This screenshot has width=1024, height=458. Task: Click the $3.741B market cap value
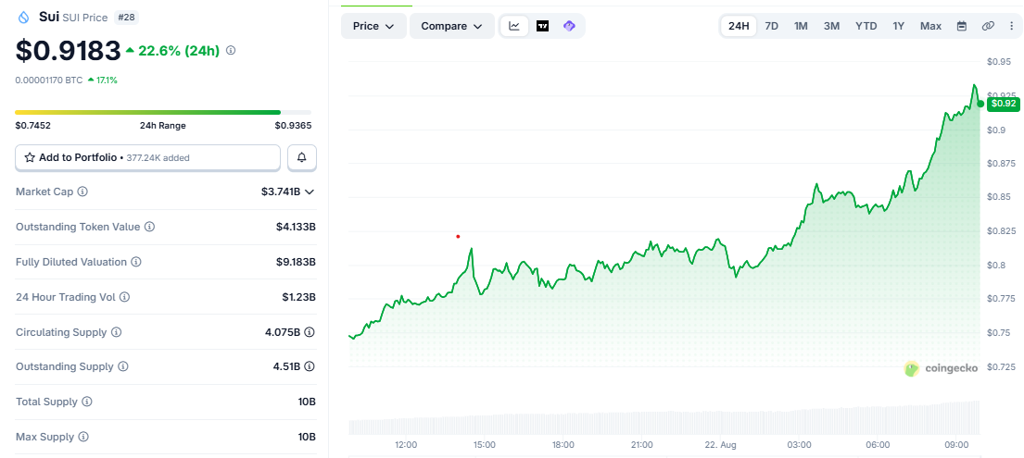click(x=281, y=192)
